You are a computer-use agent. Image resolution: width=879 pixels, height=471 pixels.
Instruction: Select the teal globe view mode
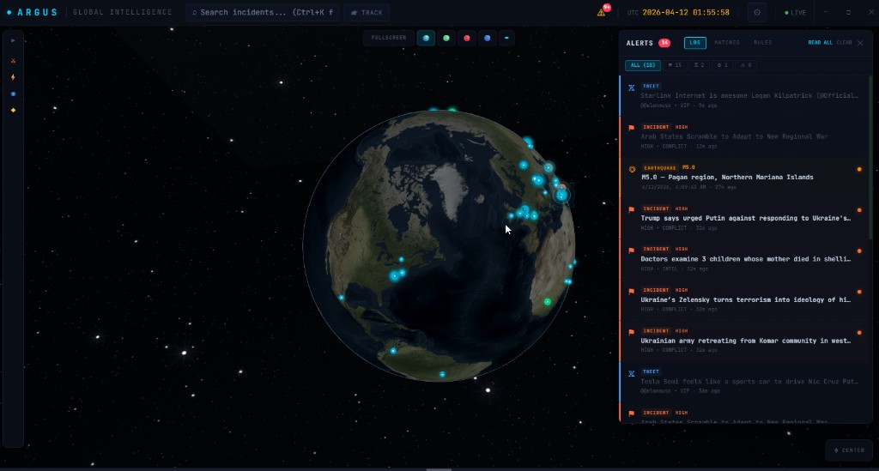(426, 38)
